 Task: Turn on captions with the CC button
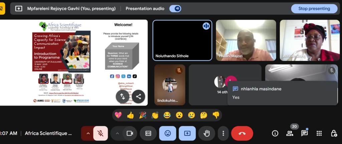148,133
